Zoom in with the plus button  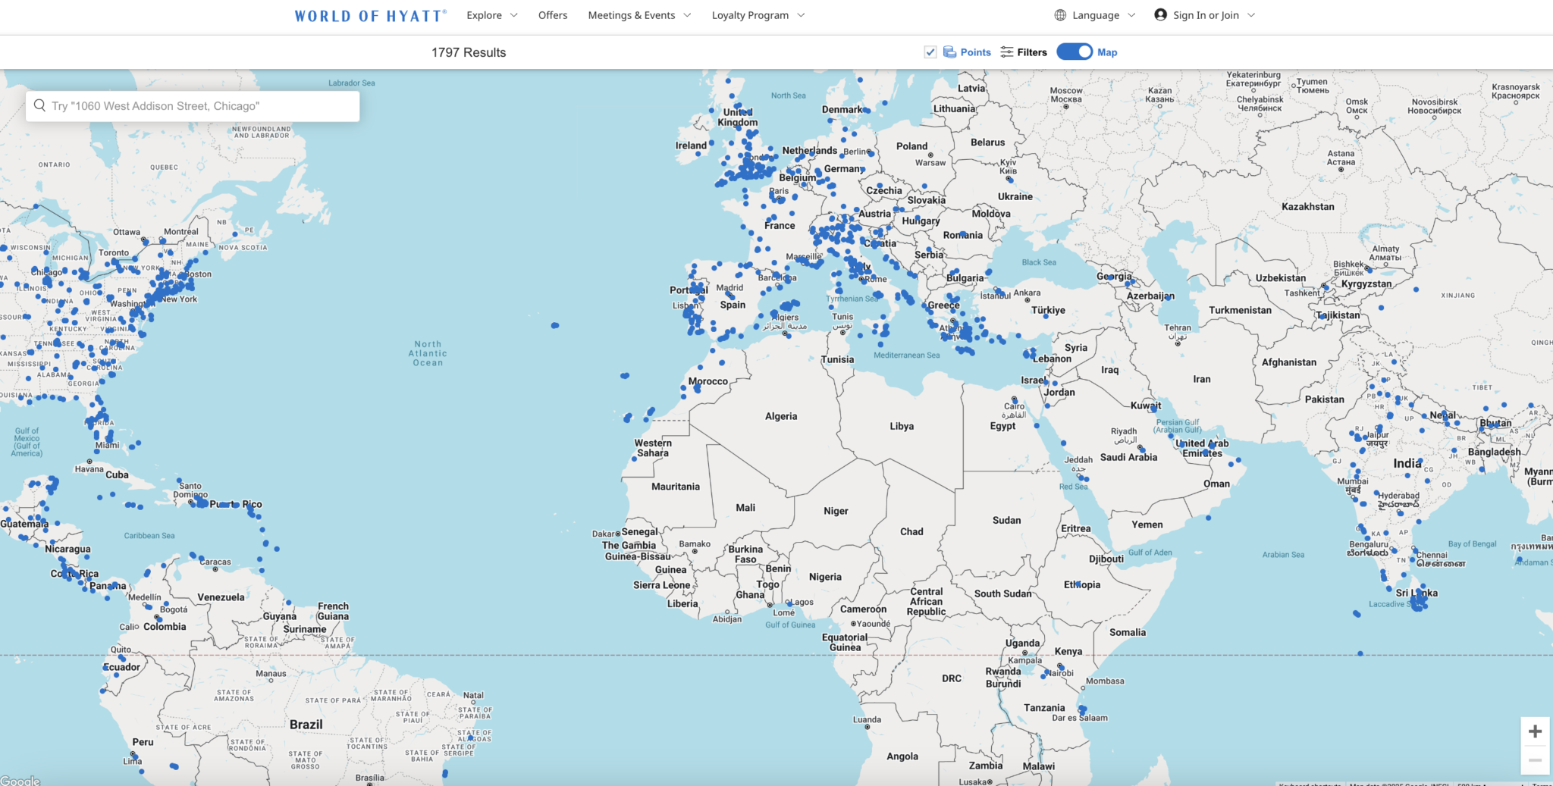click(x=1535, y=731)
